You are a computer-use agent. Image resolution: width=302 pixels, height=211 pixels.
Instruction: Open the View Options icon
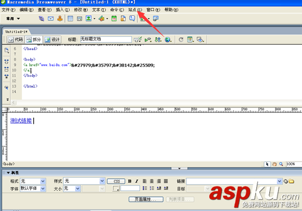[x=190, y=39]
